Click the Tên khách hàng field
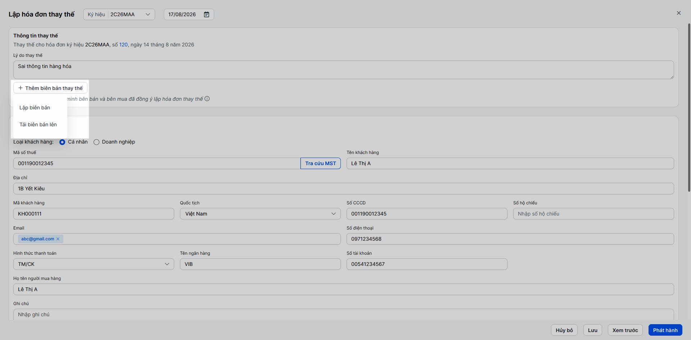Image resolution: width=691 pixels, height=340 pixels. coord(510,163)
